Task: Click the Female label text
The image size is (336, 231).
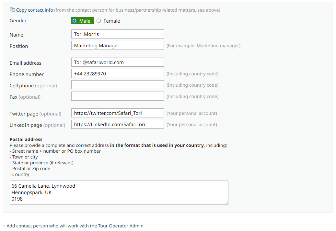Action: [112, 21]
